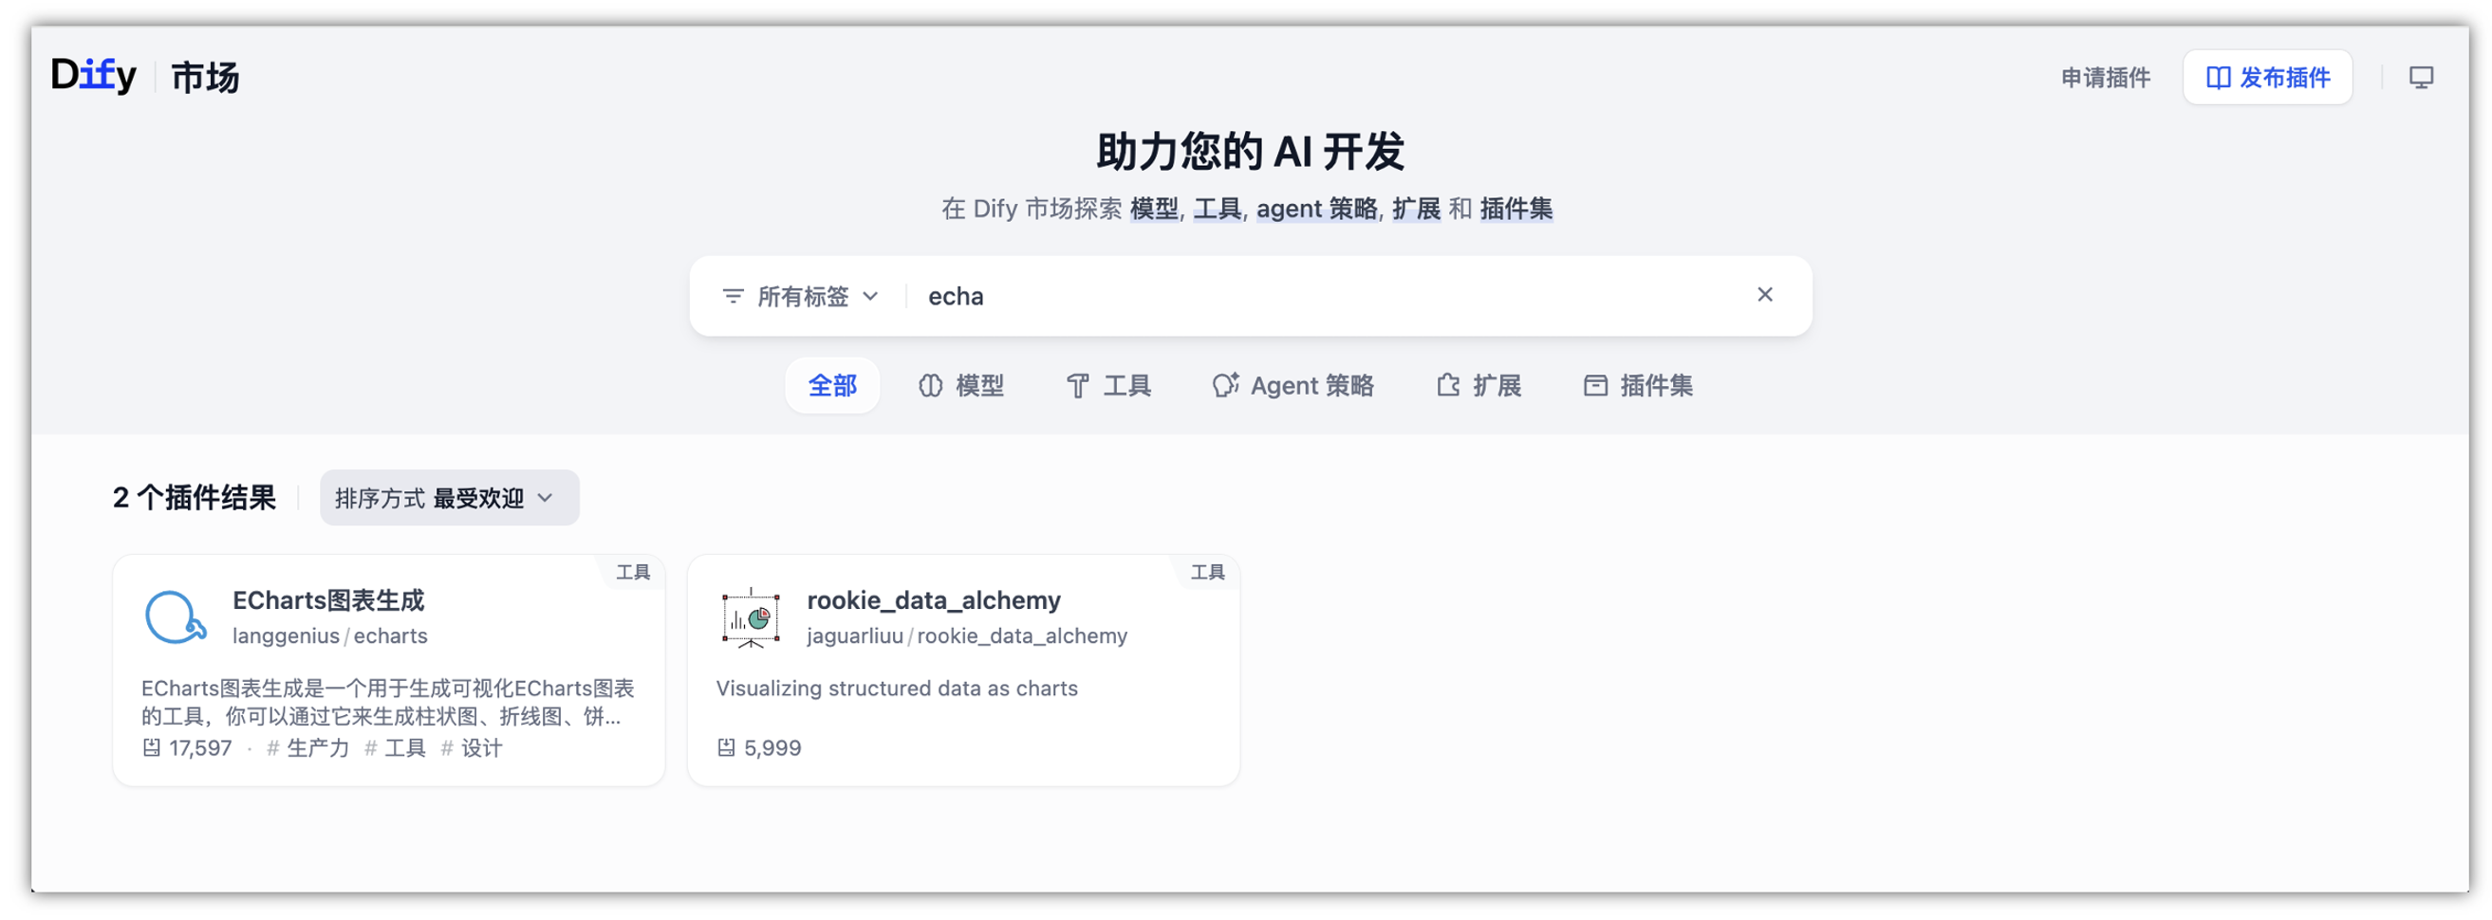Switch to the Agent 策略 tab
The width and height of the screenshot is (2492, 920).
(1293, 386)
